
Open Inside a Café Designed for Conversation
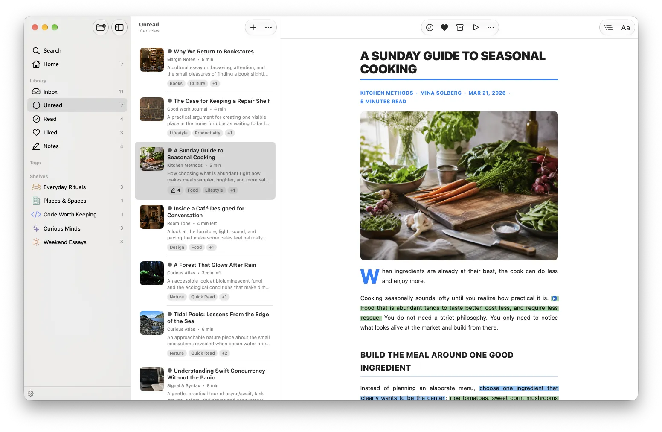pos(205,228)
